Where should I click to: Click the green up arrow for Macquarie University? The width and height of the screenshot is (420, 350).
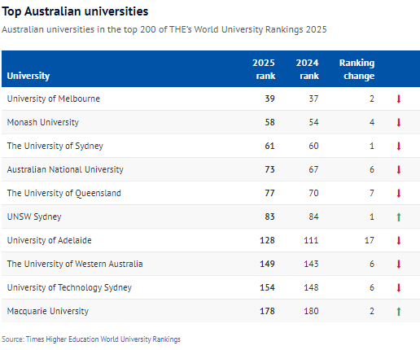(x=399, y=311)
